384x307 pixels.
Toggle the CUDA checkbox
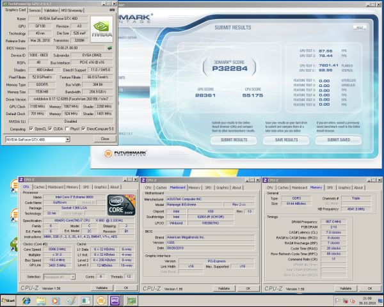(x=49, y=129)
